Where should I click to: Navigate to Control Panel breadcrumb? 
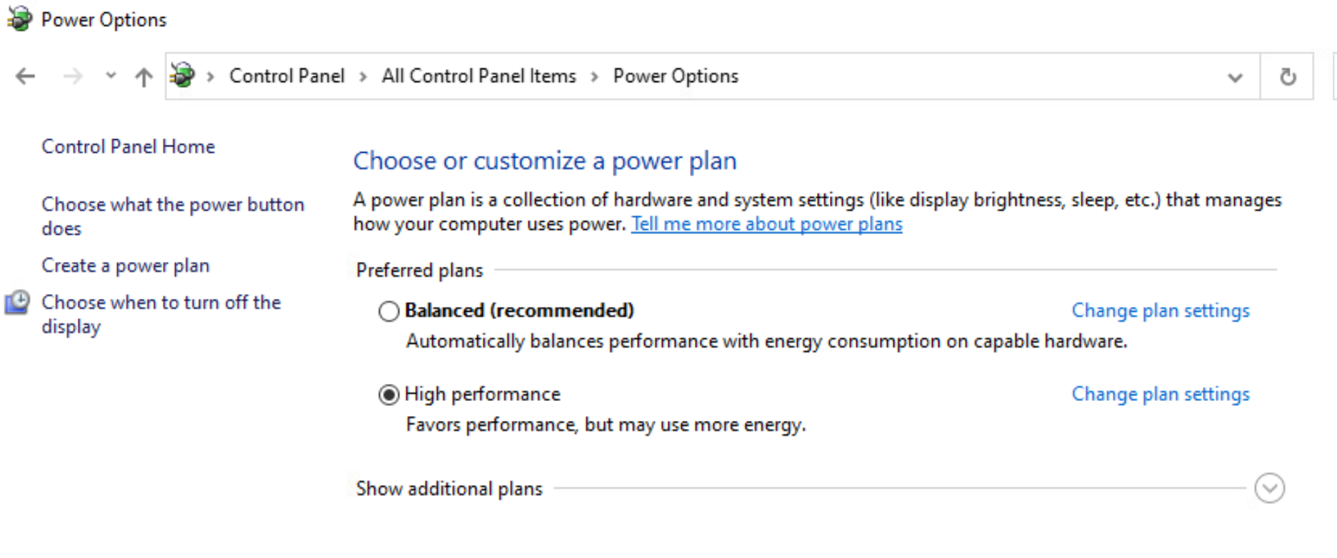pyautogui.click(x=287, y=76)
